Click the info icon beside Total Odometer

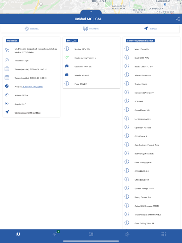pyautogui.click(x=127, y=214)
